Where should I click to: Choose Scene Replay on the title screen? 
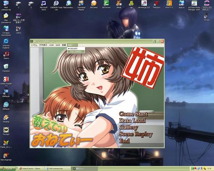point(136,134)
